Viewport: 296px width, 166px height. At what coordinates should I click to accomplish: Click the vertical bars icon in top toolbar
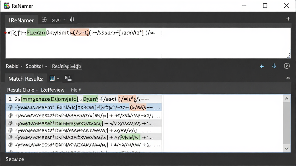point(72,20)
